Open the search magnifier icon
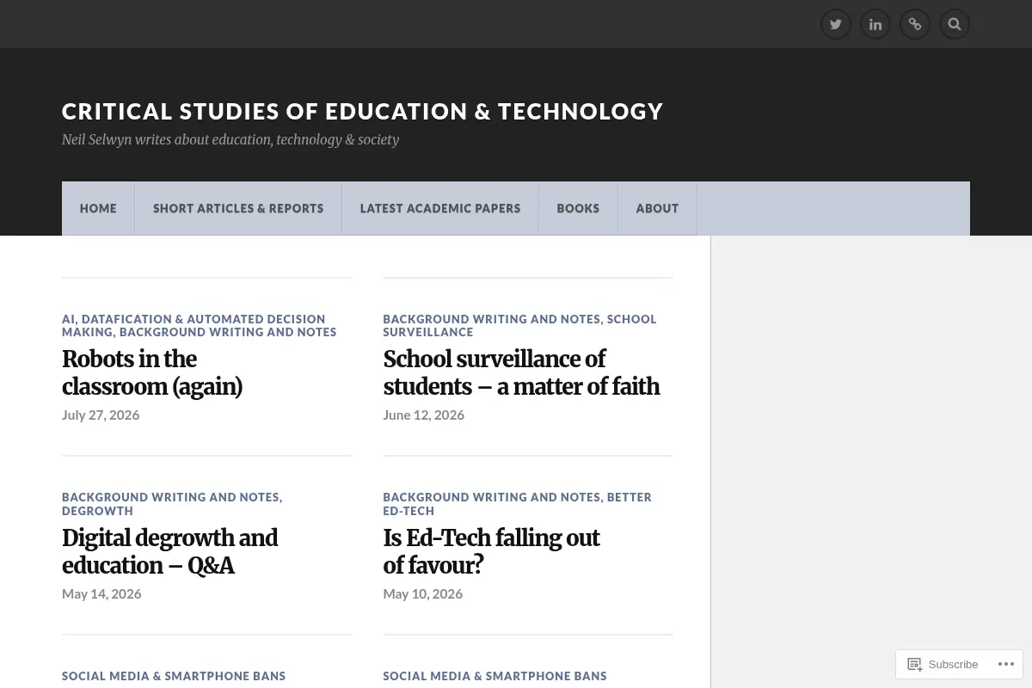 click(955, 24)
